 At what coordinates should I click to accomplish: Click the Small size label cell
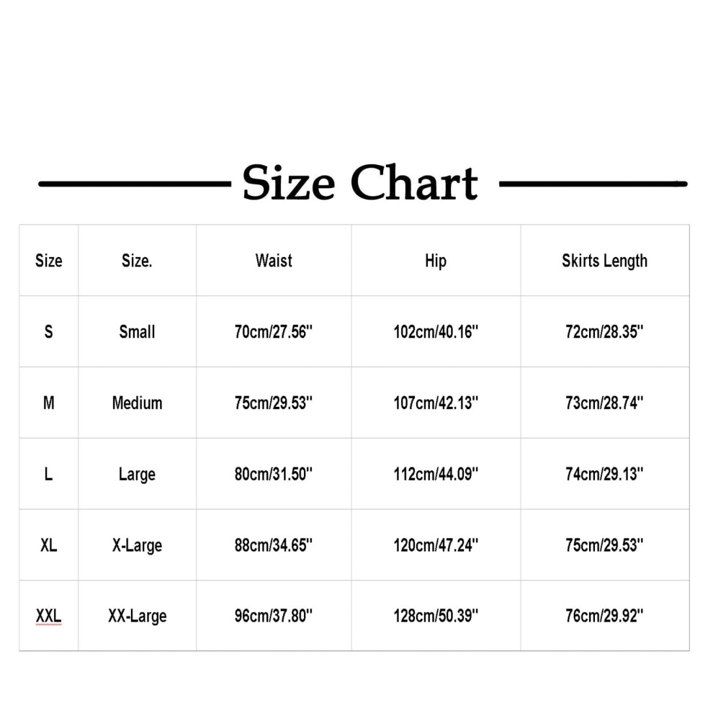tap(138, 331)
